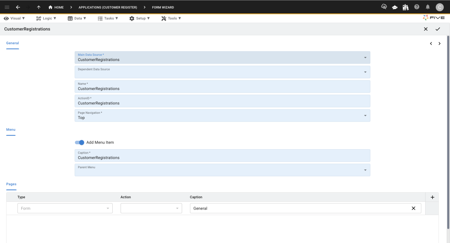Navigate to Applications (Customer Register) breadcrumb

pos(108,7)
